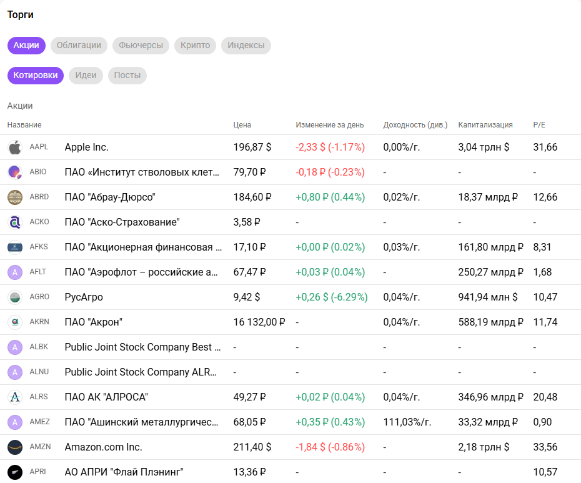The image size is (581, 483).
Task: Open the РусАгро stock page
Action: click(x=84, y=297)
